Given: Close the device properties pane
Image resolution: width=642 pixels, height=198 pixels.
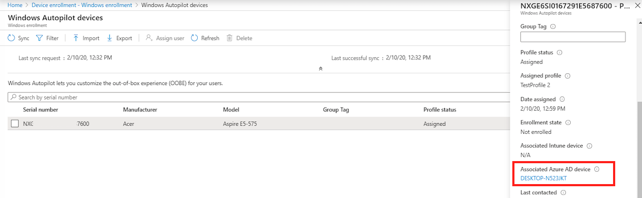Looking at the screenshot, I should coord(636,6).
